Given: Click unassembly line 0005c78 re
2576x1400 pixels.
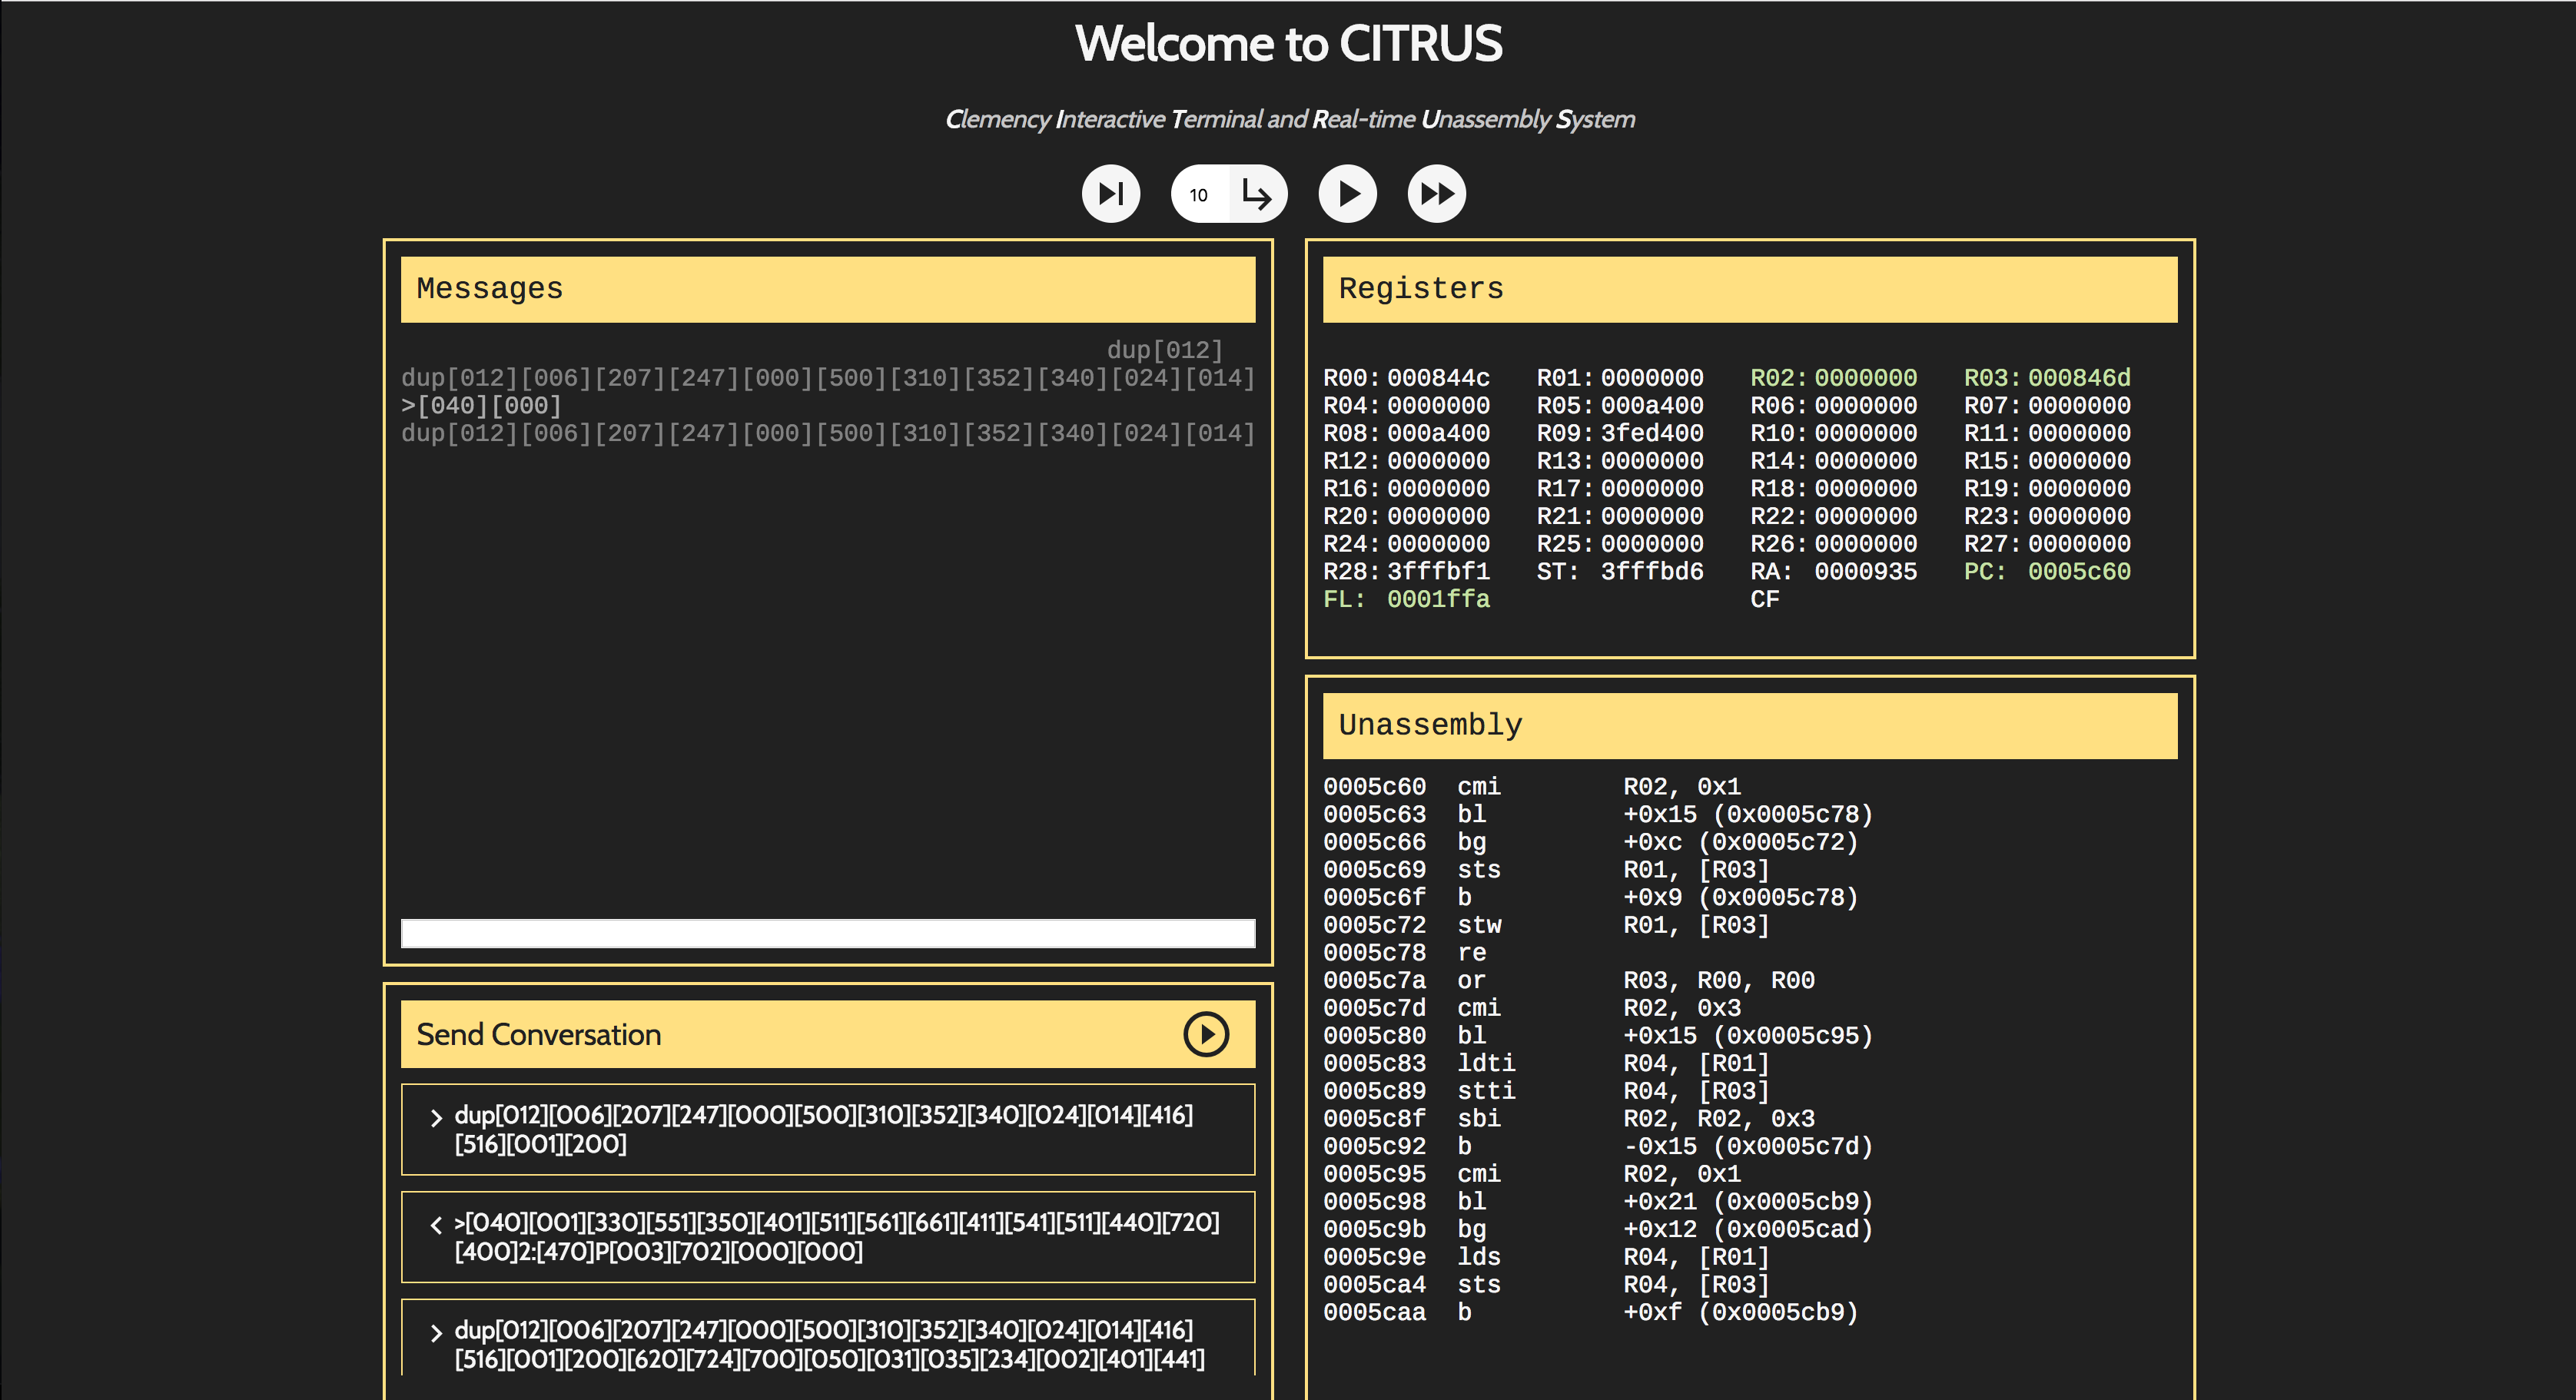Looking at the screenshot, I should point(1405,953).
